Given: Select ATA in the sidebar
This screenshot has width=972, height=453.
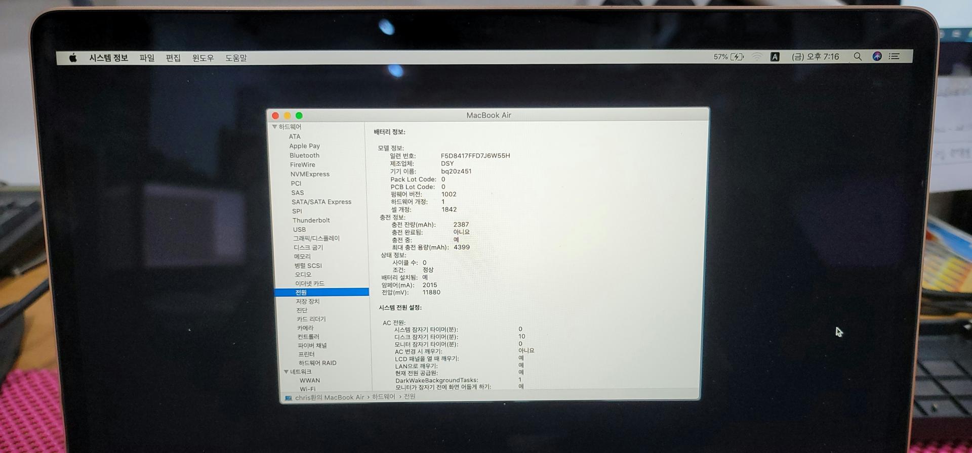Looking at the screenshot, I should coord(295,137).
